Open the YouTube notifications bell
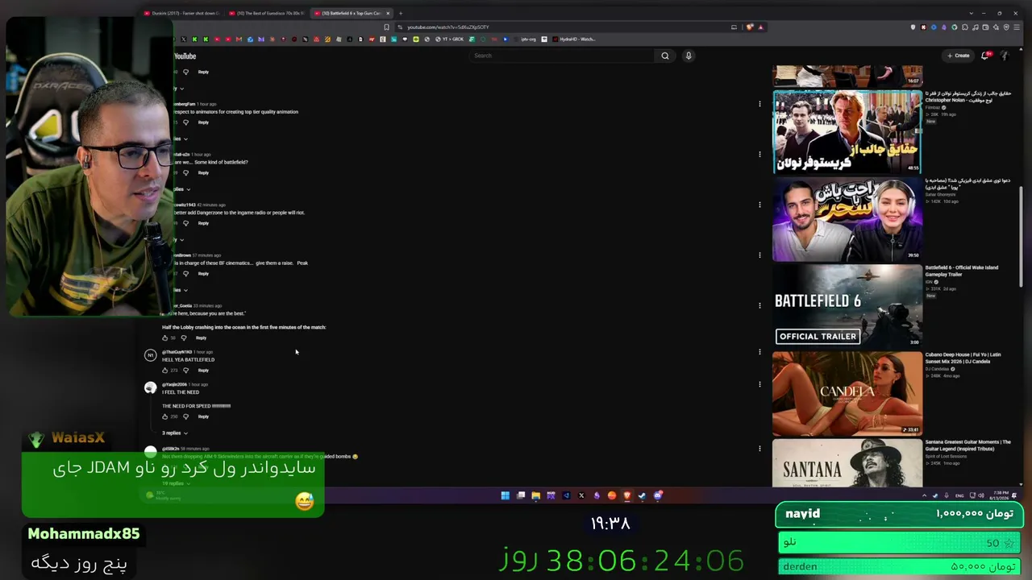This screenshot has width=1032, height=580. coord(985,56)
